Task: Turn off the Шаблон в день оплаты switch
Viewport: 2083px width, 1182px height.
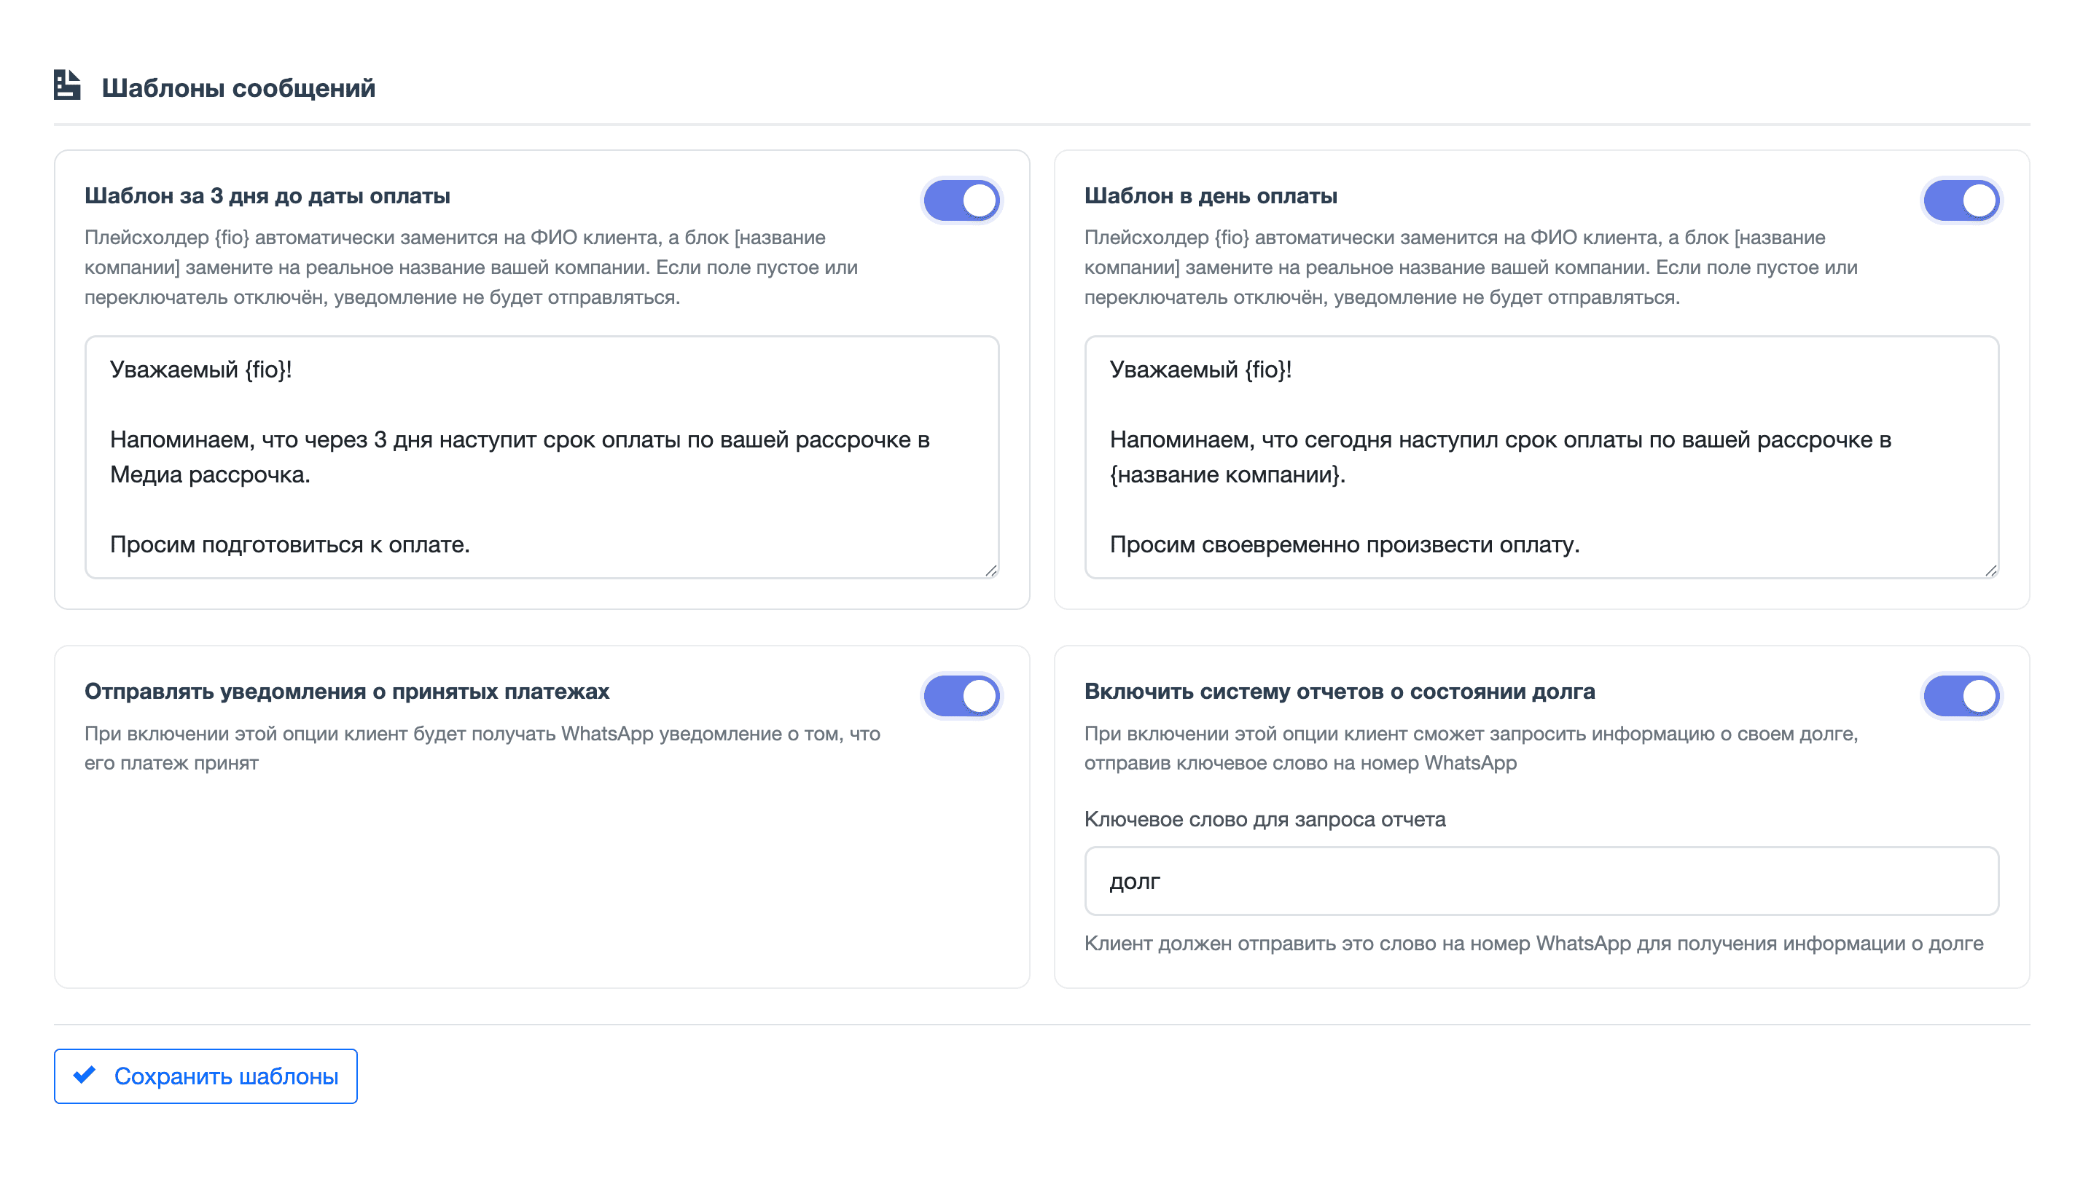Action: tap(1961, 200)
